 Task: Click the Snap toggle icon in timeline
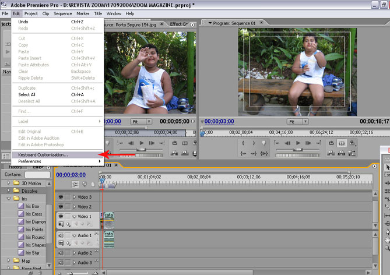point(75,184)
